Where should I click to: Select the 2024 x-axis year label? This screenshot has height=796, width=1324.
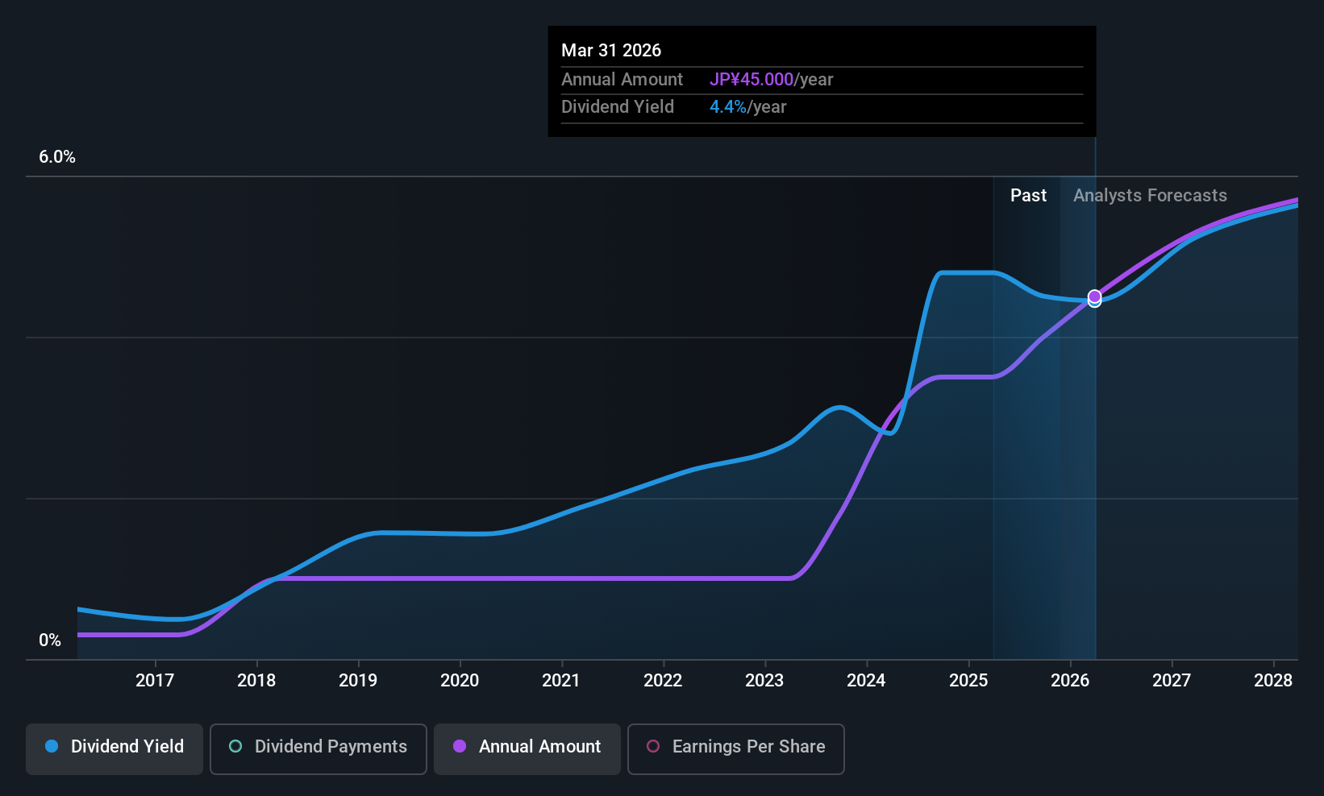866,681
